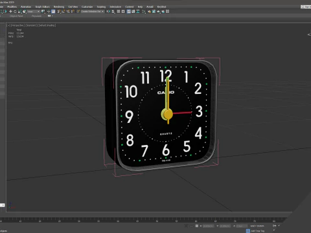
Task: Click the Use Pivot Point Center icon
Action: click(x=43, y=12)
